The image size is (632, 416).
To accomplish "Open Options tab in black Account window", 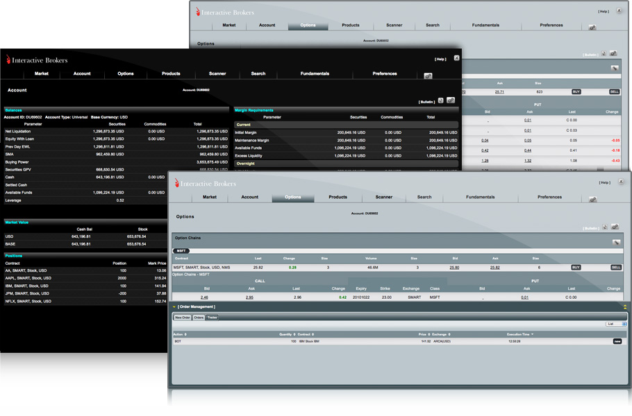I will (126, 73).
